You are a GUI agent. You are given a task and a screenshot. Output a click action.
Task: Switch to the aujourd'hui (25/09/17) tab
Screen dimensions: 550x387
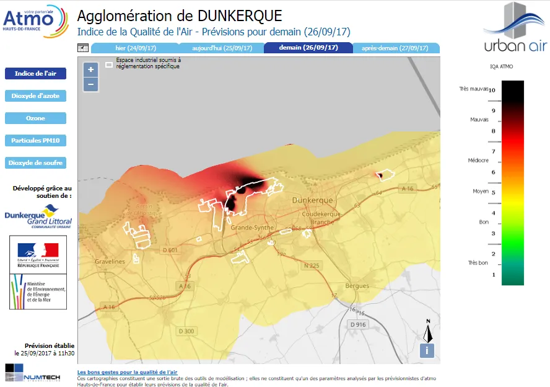click(222, 48)
